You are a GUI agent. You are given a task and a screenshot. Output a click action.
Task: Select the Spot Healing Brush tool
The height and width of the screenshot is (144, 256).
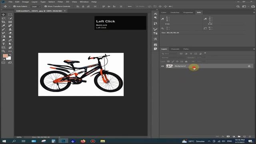10,26
